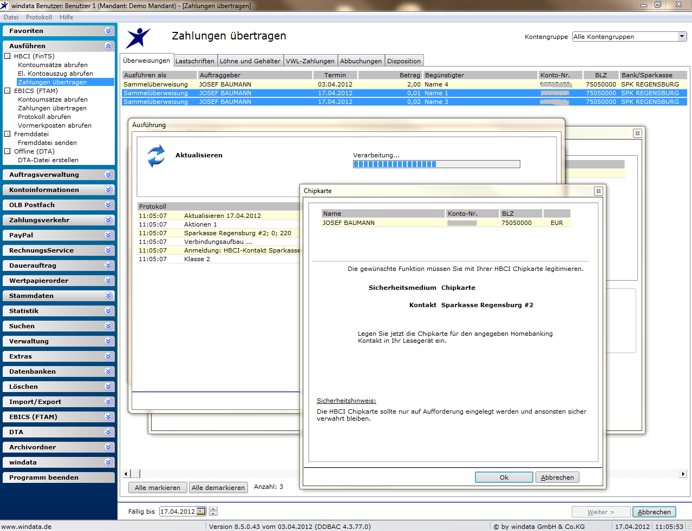This screenshot has width=692, height=531.
Task: Collapse the Offline (DTA) tree node box
Action: (8, 151)
